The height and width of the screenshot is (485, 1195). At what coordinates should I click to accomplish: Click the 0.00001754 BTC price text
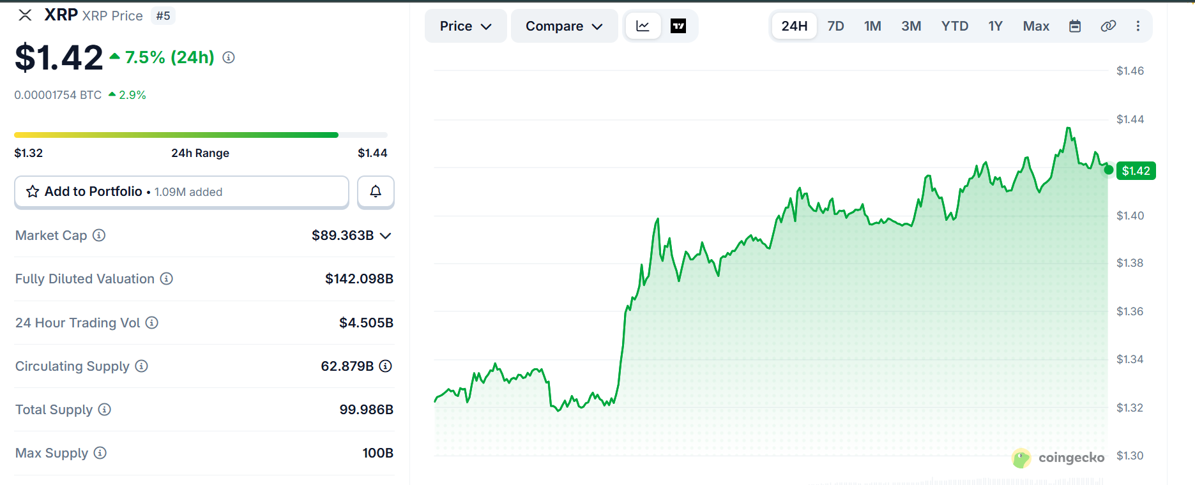click(58, 95)
